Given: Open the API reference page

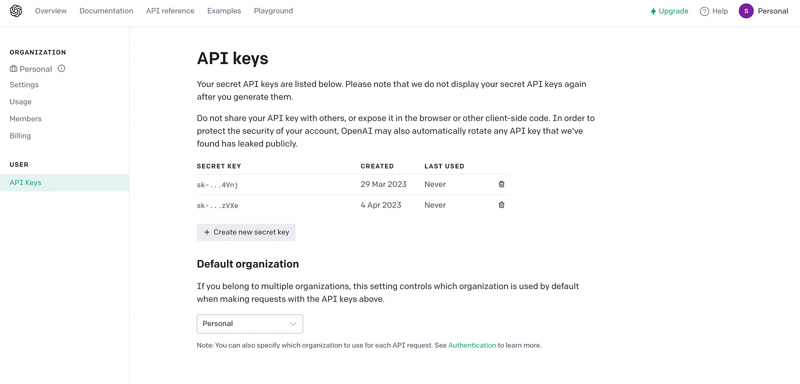Looking at the screenshot, I should click(170, 11).
